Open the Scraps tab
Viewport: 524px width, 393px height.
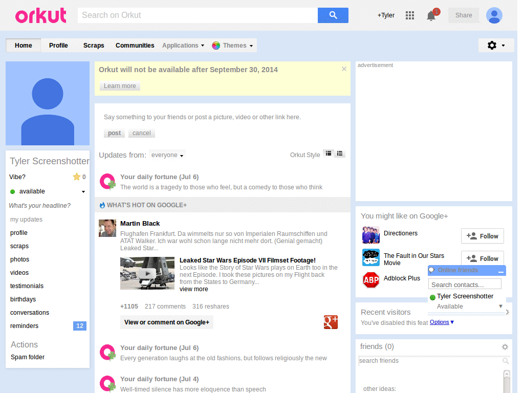click(94, 46)
